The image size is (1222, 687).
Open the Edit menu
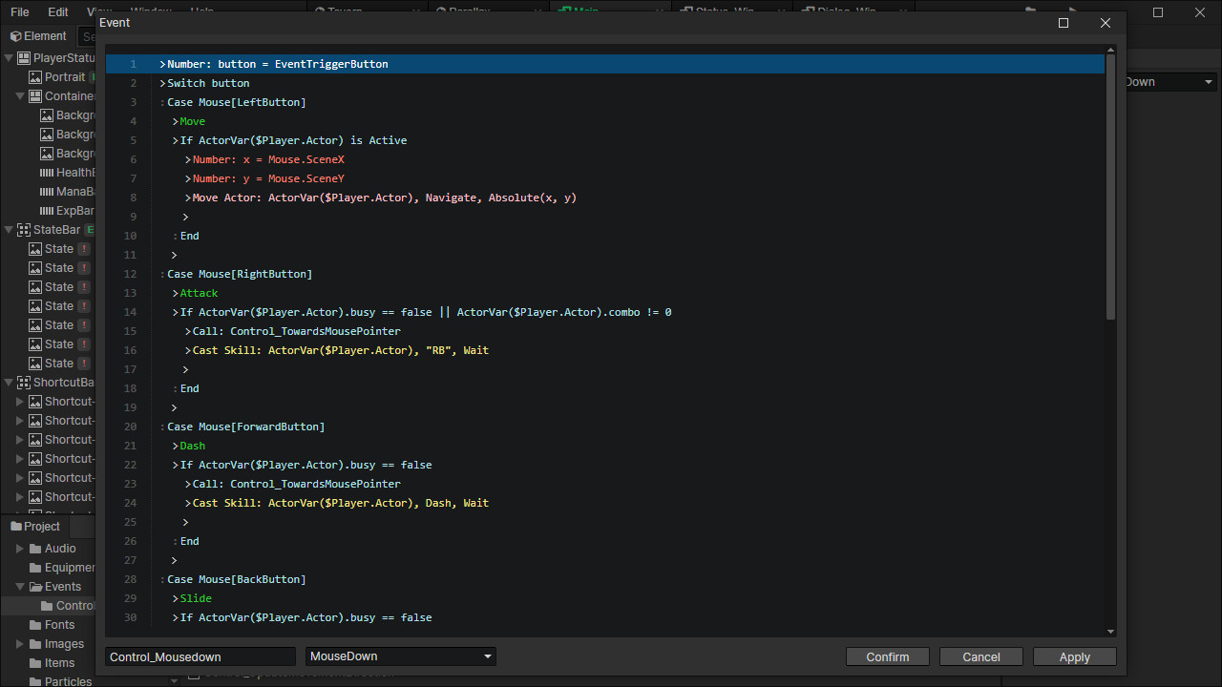(x=57, y=12)
